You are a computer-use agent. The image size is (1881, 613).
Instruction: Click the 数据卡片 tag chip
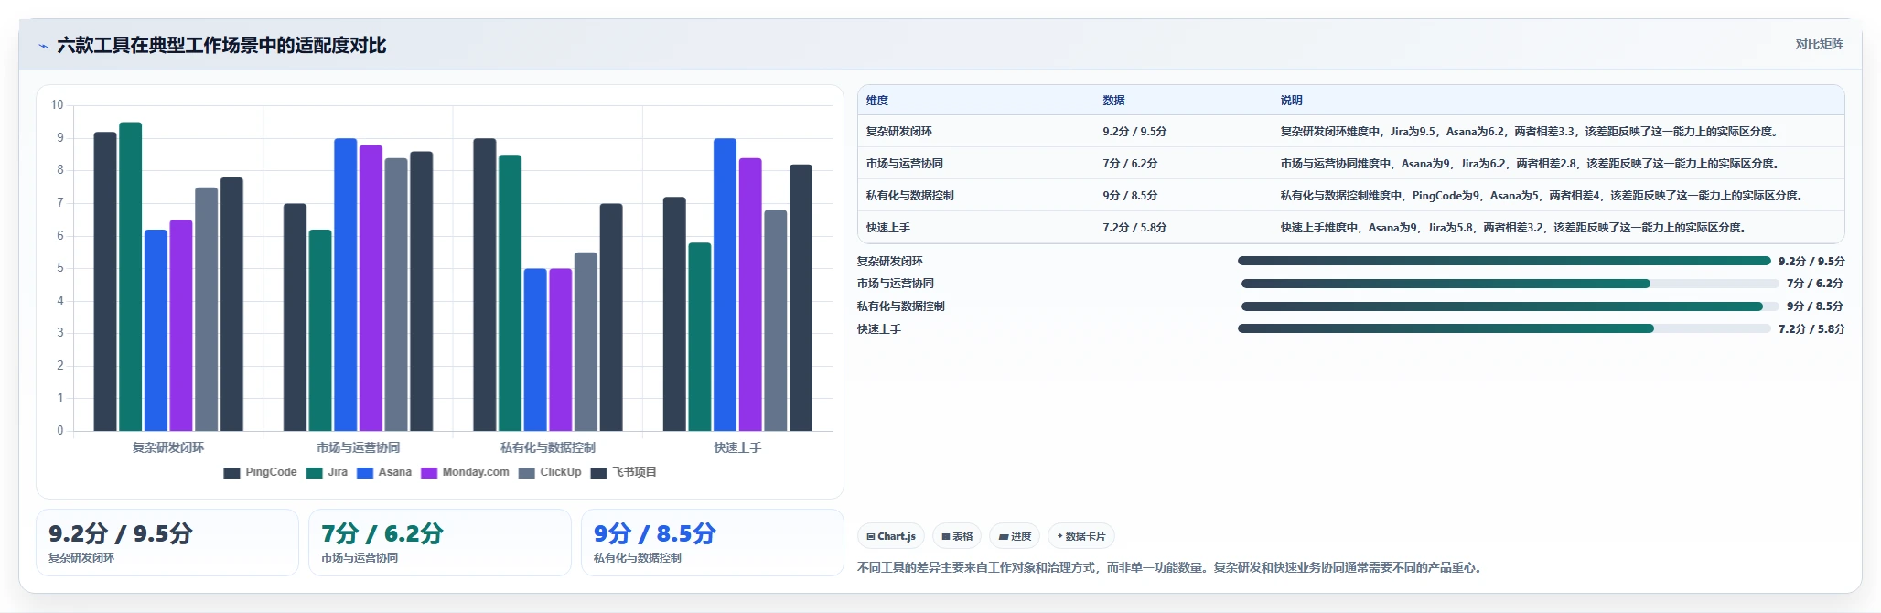[x=1080, y=536]
